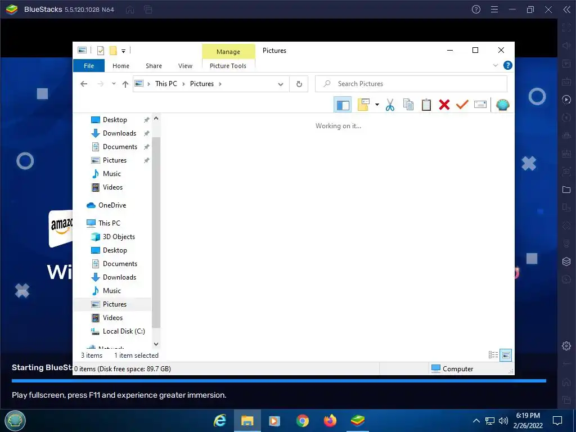Unpin Documents from Quick access
Image resolution: width=576 pixels, height=432 pixels.
click(147, 147)
